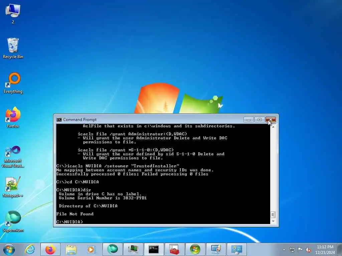Maximize the Command Prompt window
The image size is (342, 256).
[260, 120]
